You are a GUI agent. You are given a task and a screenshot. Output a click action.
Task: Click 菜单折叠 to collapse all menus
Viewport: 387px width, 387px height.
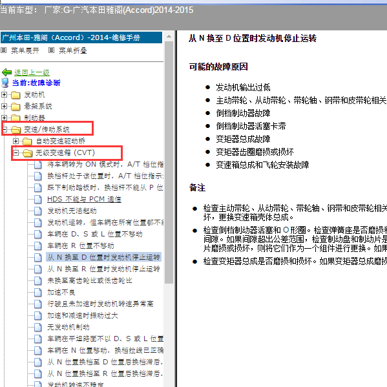click(73, 50)
